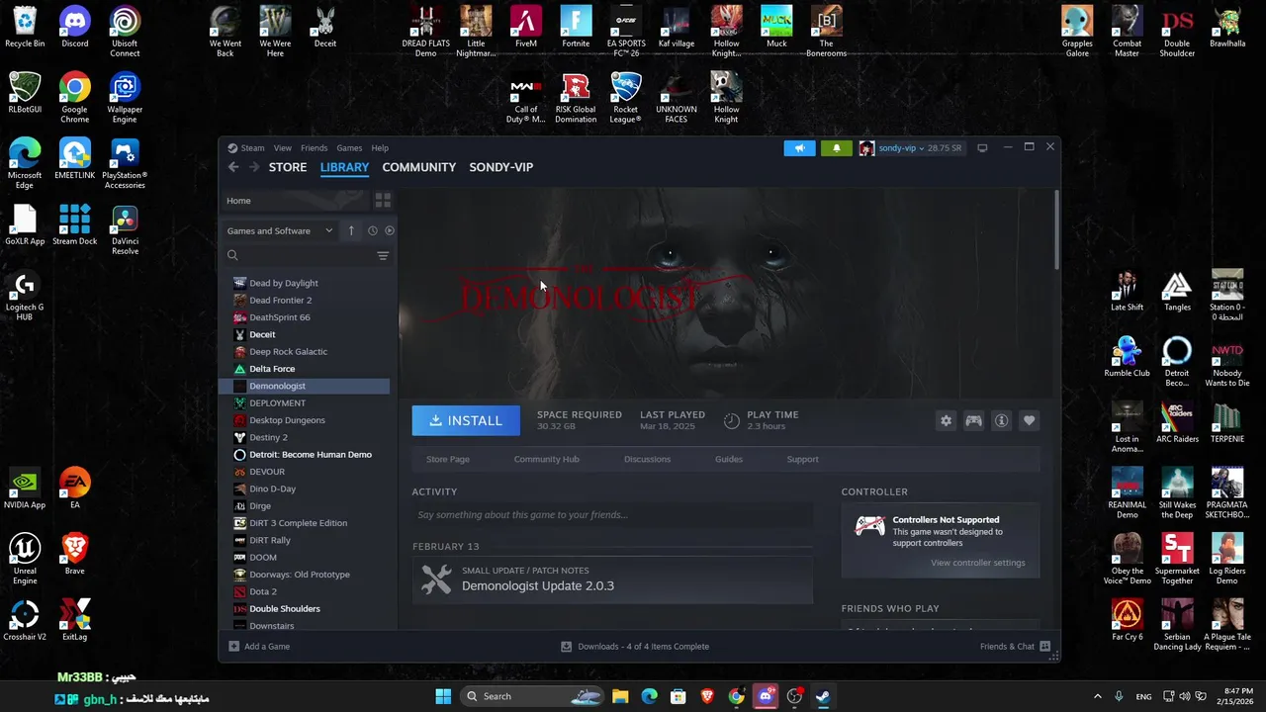Viewport: 1266px width, 712px height.
Task: Add Demonologist to favorites heart icon
Action: [1029, 421]
